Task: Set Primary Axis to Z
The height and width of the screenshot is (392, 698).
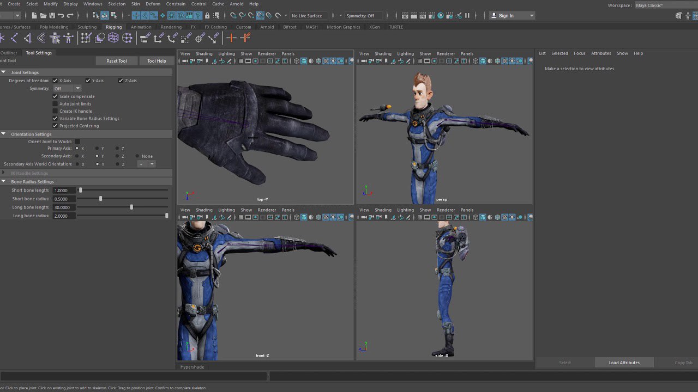Action: 117,148
